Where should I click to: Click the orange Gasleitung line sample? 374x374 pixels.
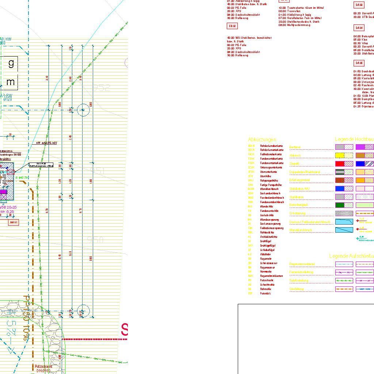click(344, 289)
